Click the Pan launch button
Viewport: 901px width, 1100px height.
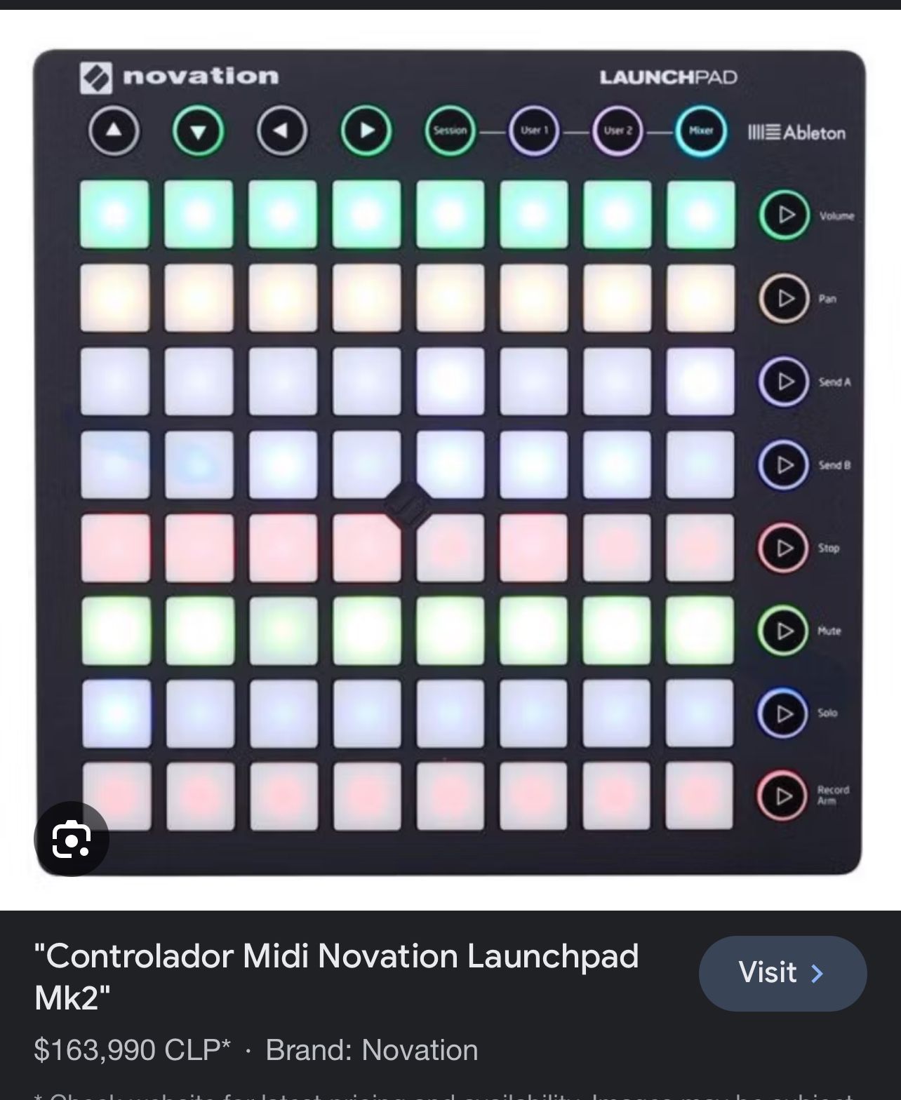click(x=784, y=298)
